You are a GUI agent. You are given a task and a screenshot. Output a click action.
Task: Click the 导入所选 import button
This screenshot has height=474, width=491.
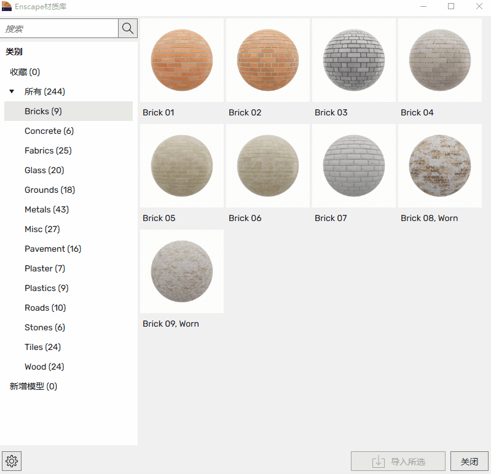[398, 462]
